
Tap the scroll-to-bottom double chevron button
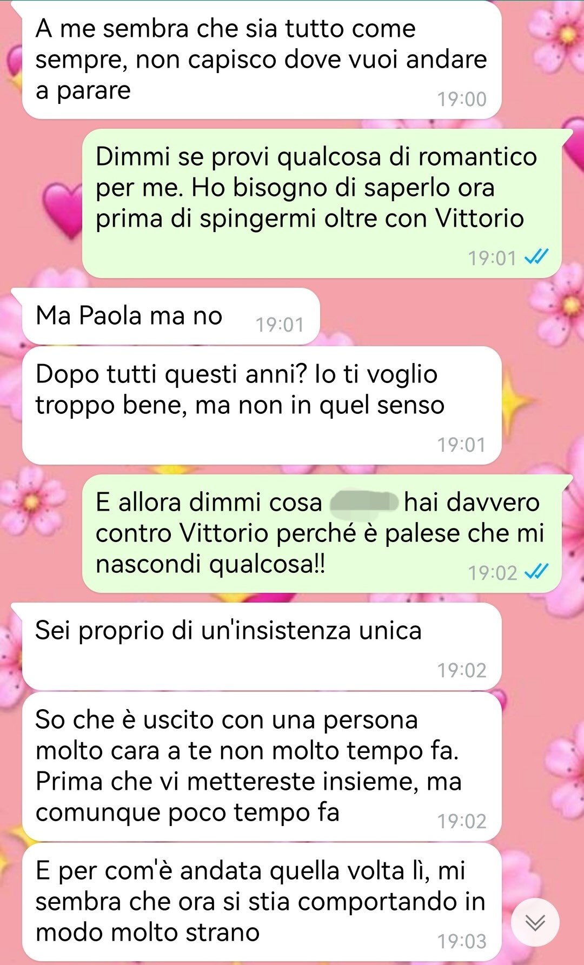535,923
